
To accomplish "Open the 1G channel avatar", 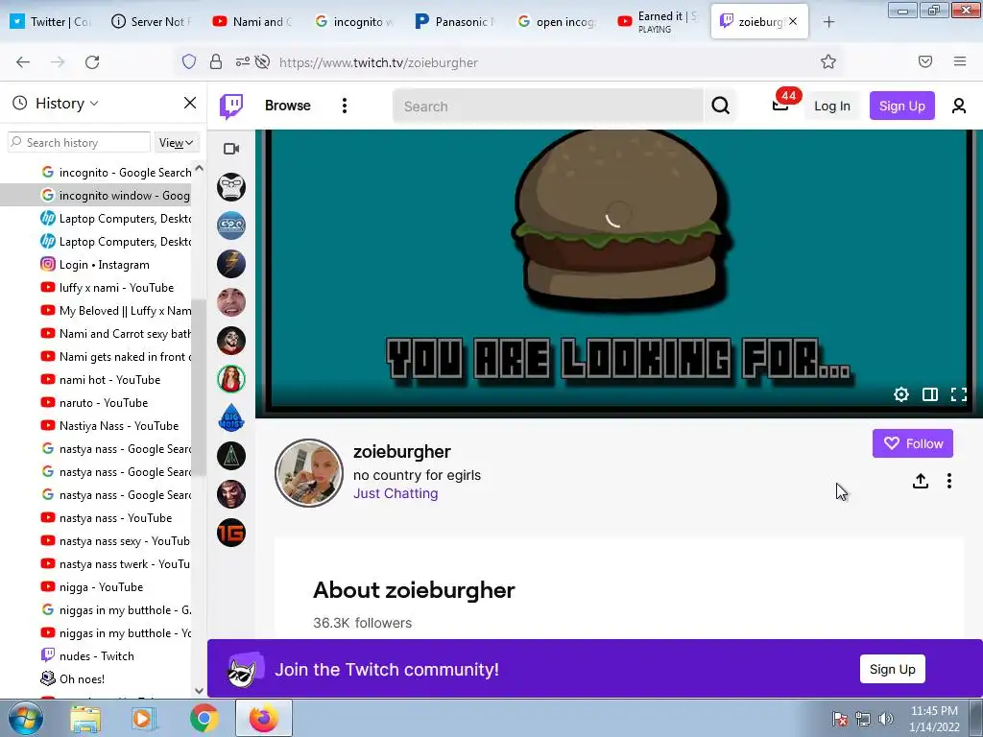I will [231, 533].
